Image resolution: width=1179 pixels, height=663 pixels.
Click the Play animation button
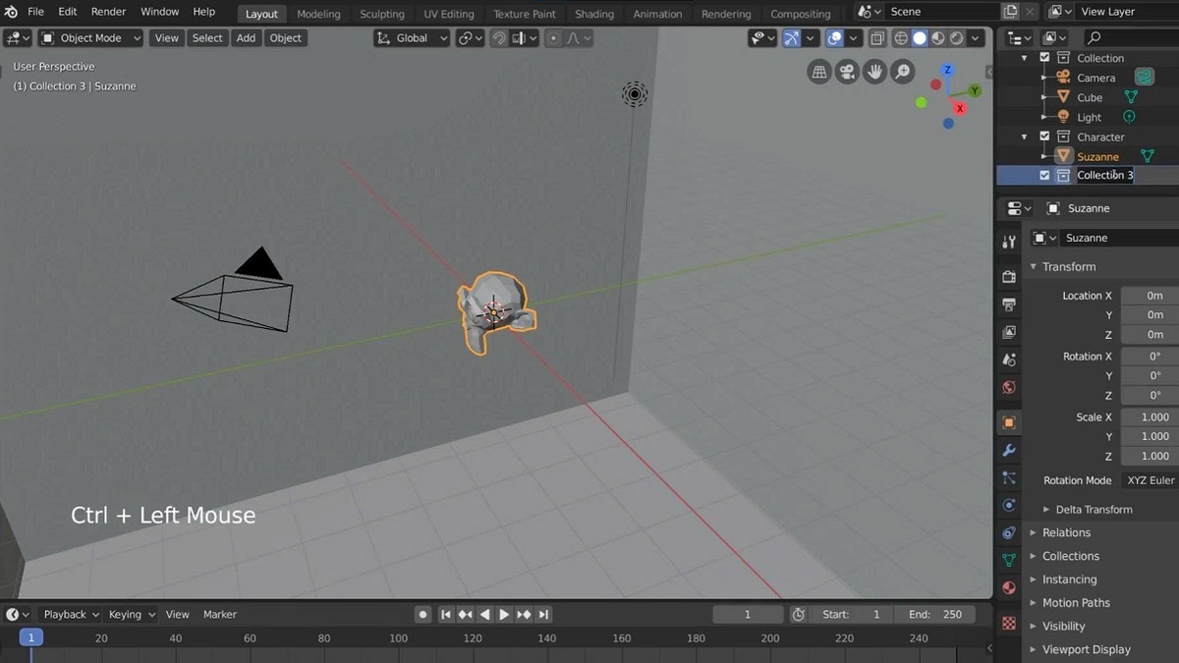tap(504, 614)
